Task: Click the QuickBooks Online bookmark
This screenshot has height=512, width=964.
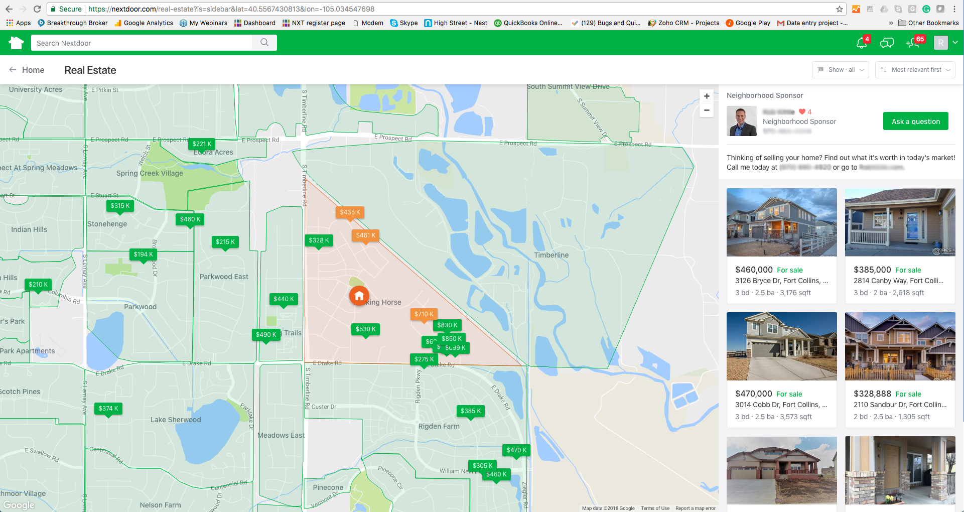Action: [x=528, y=23]
